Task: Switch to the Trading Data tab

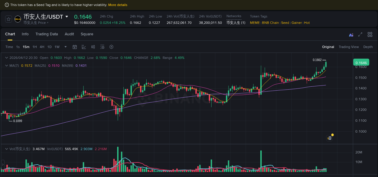Action: point(47,34)
